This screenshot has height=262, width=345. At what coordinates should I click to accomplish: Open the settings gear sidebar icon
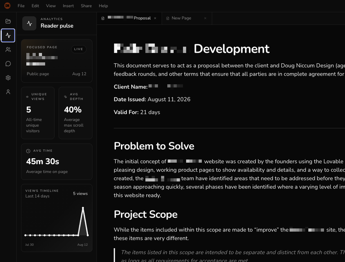pyautogui.click(x=8, y=78)
